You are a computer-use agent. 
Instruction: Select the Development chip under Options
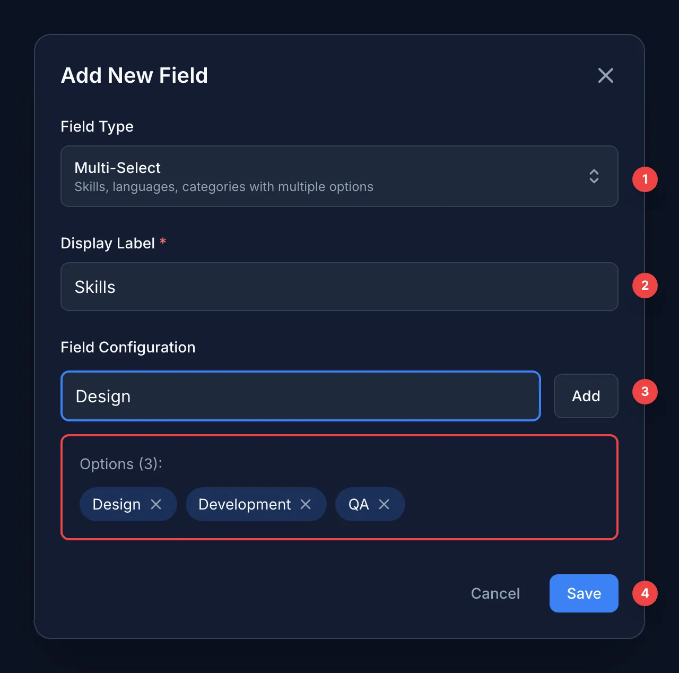[244, 504]
